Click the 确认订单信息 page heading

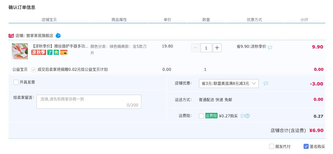[22, 7]
